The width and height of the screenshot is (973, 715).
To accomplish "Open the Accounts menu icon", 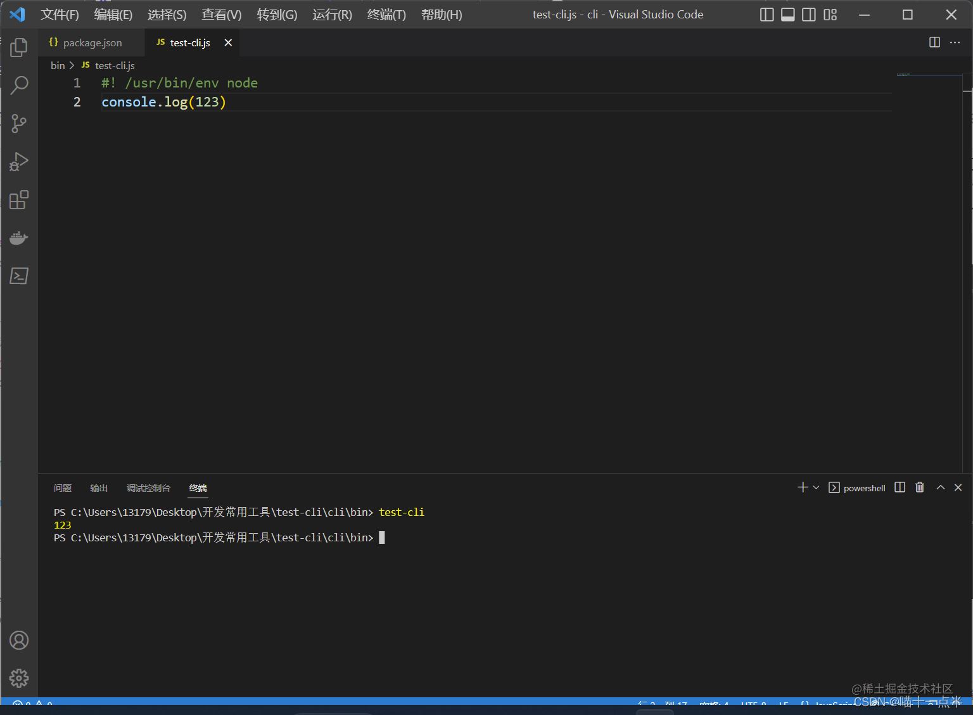I will click(19, 640).
